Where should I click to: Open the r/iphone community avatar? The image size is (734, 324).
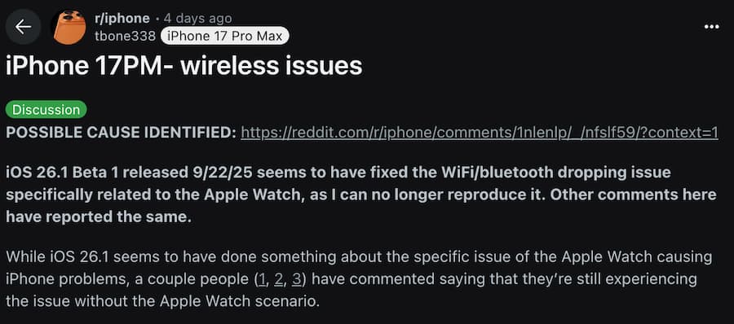point(69,27)
